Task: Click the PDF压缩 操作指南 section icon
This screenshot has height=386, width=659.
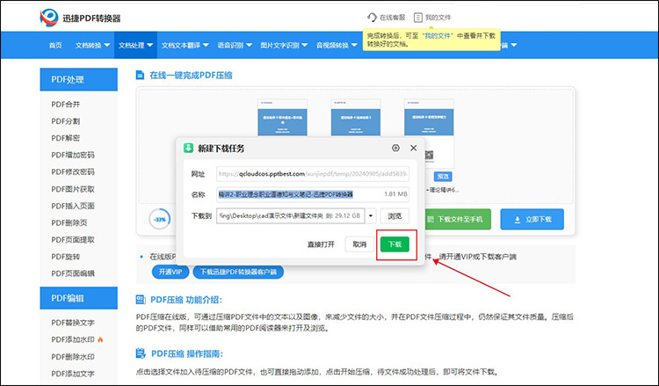Action: click(141, 353)
